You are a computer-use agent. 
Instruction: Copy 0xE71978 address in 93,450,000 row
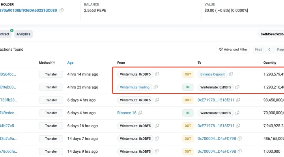(238, 100)
